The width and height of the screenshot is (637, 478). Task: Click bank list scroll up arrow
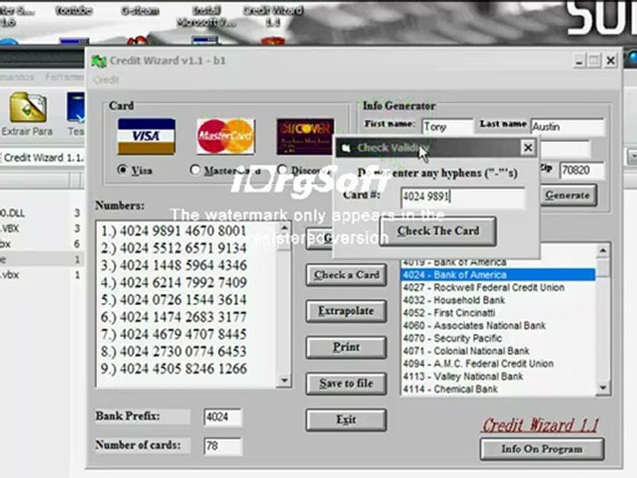pos(603,250)
